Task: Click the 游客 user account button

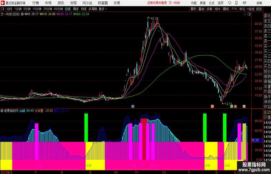Action: point(259,3)
